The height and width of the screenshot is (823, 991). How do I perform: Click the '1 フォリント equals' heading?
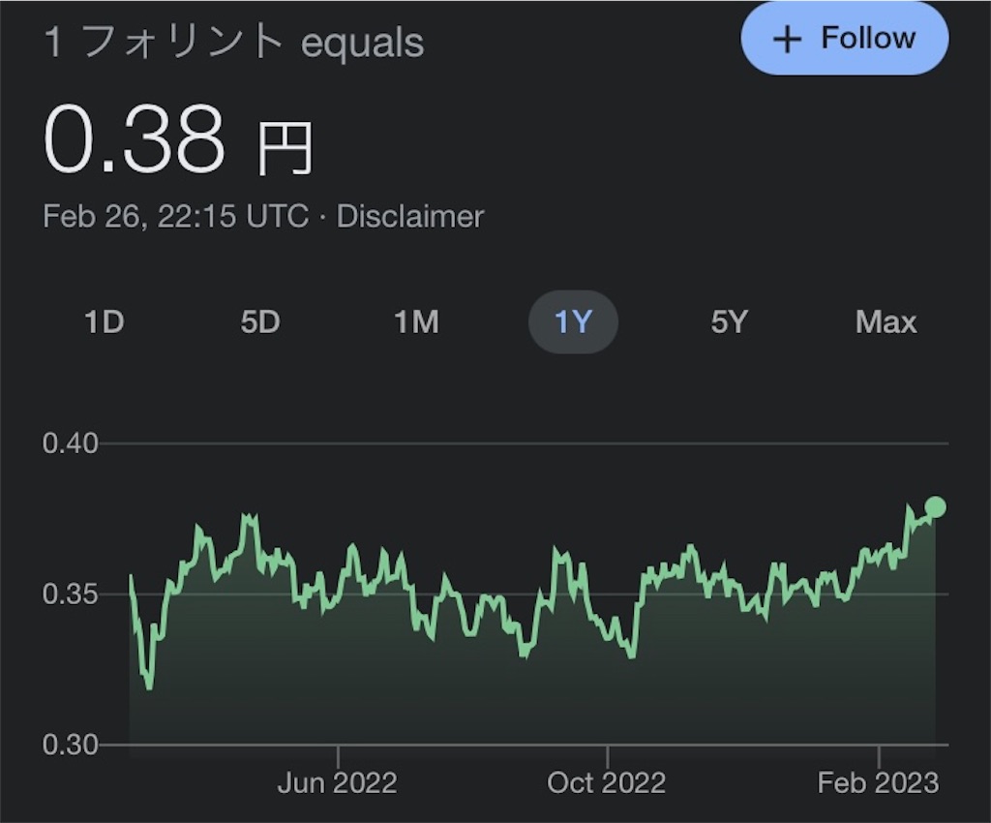click(234, 43)
